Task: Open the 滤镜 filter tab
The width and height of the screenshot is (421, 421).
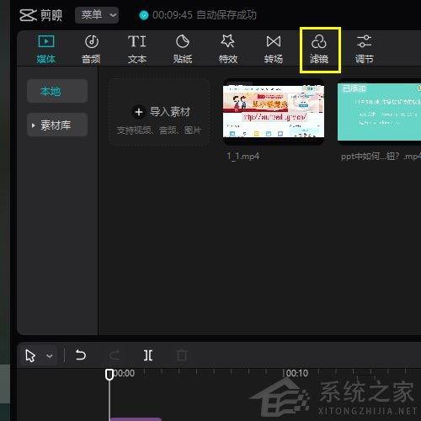Action: point(319,50)
